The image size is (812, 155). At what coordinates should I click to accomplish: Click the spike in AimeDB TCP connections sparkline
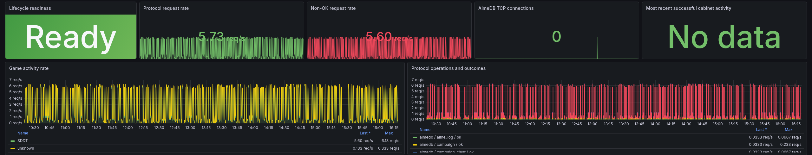tap(597, 47)
